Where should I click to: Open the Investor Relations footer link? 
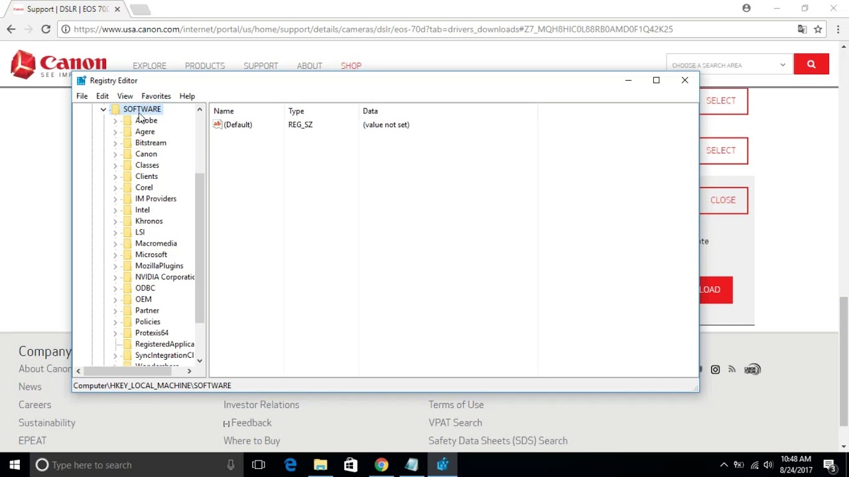click(261, 405)
